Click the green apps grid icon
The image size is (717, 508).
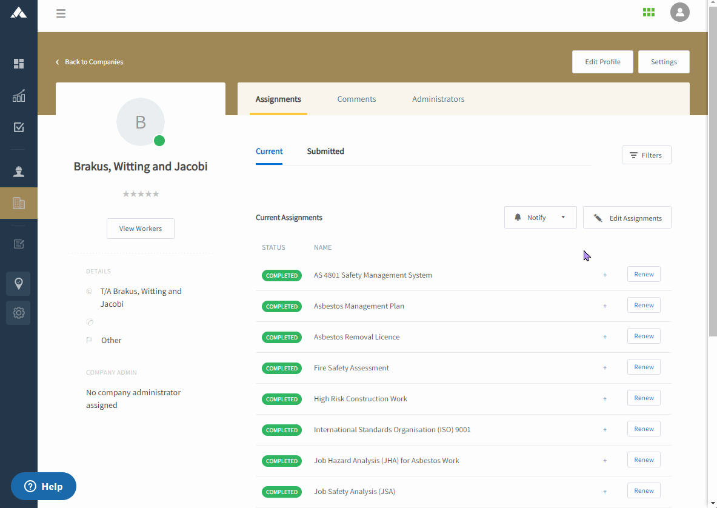[x=649, y=12]
